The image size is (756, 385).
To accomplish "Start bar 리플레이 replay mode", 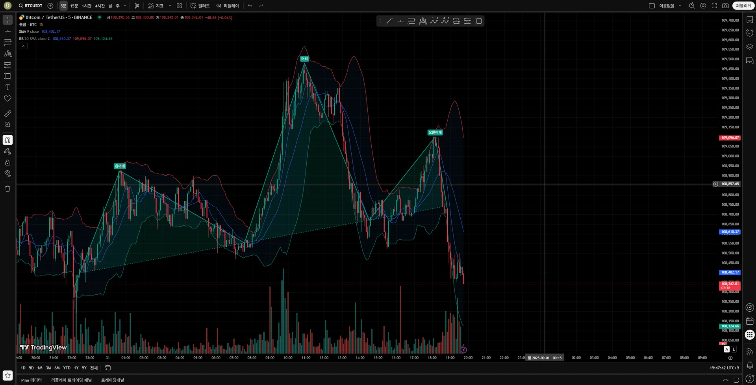I will coord(228,6).
